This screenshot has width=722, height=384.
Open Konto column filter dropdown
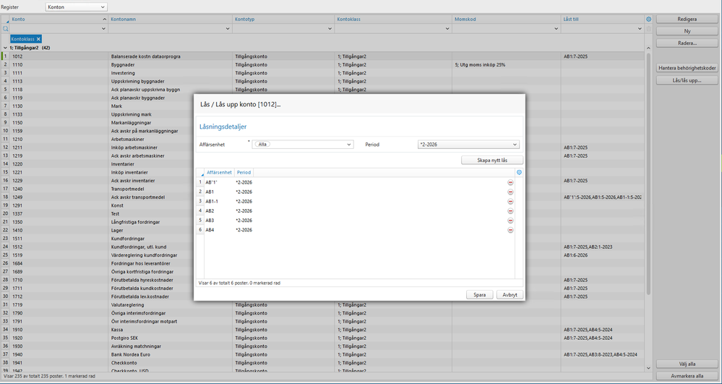click(x=103, y=29)
